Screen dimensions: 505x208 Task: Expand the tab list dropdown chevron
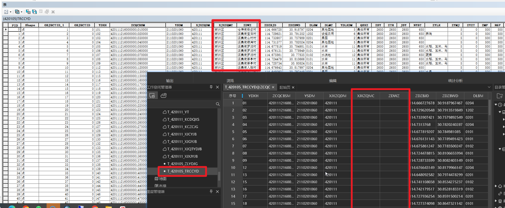(x=489, y=87)
